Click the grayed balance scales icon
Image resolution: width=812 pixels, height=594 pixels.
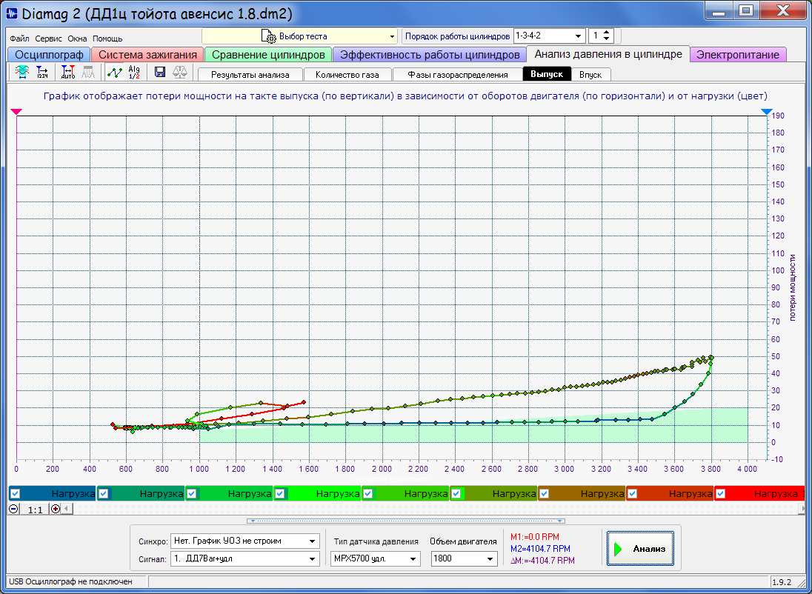(180, 72)
